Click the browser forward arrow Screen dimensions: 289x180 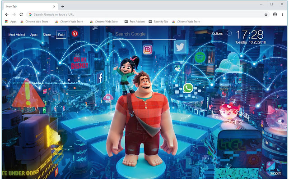click(14, 14)
